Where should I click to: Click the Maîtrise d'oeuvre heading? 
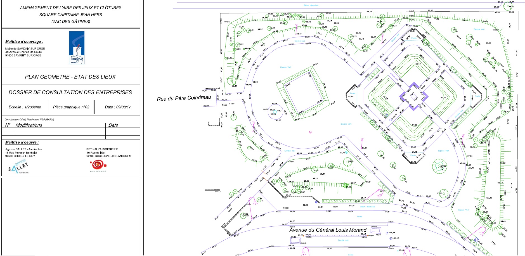(x=22, y=142)
